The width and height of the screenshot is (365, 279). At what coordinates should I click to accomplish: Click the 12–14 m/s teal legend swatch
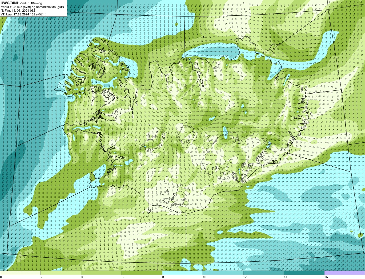(263, 273)
